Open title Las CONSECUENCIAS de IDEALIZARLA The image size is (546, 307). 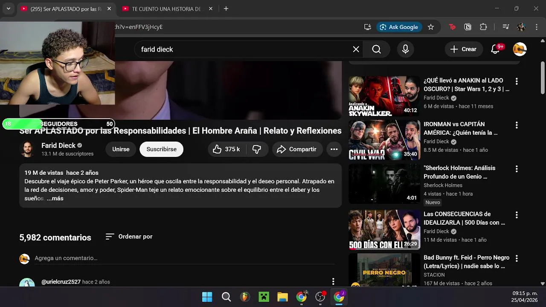(x=464, y=218)
